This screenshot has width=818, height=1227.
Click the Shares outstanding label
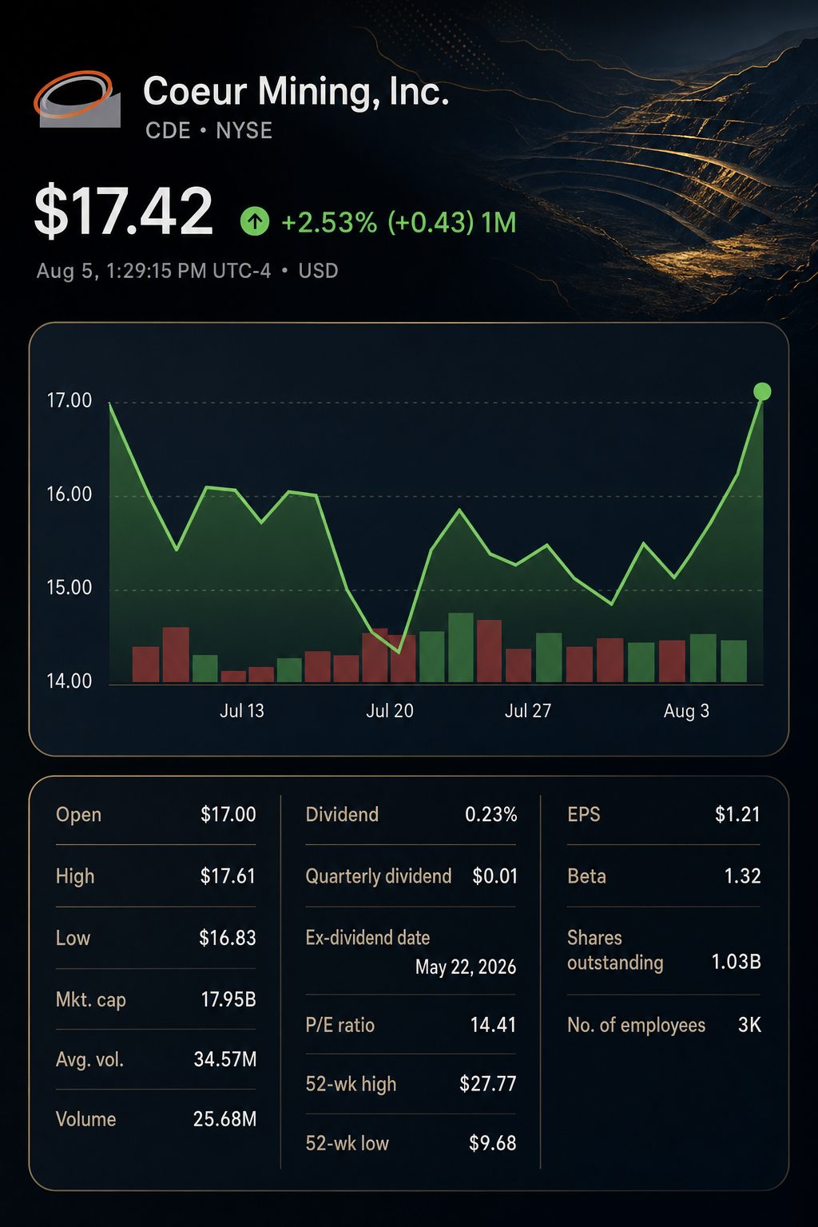615,951
